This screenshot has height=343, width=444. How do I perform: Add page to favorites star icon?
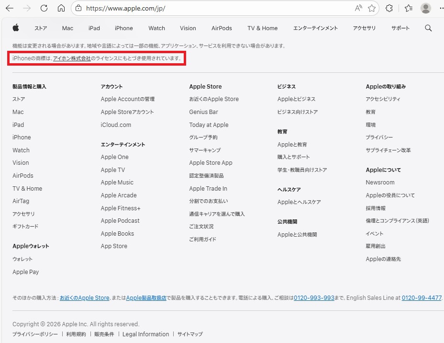pyautogui.click(x=372, y=8)
